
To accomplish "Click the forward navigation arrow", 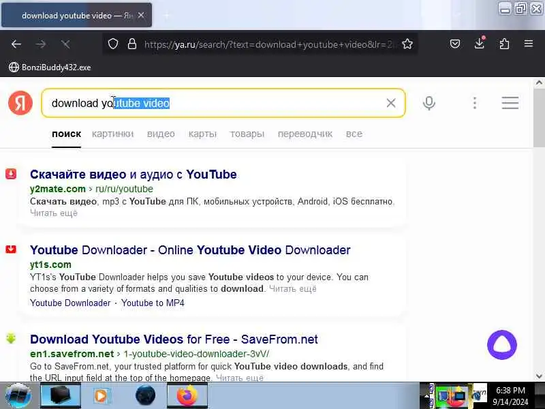I will (x=41, y=44).
